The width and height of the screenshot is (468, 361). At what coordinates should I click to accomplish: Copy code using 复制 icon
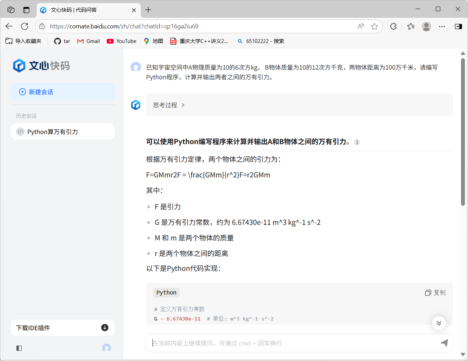[435, 293]
